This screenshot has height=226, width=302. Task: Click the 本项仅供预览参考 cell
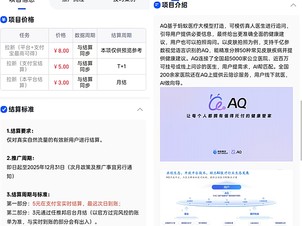pos(121,50)
